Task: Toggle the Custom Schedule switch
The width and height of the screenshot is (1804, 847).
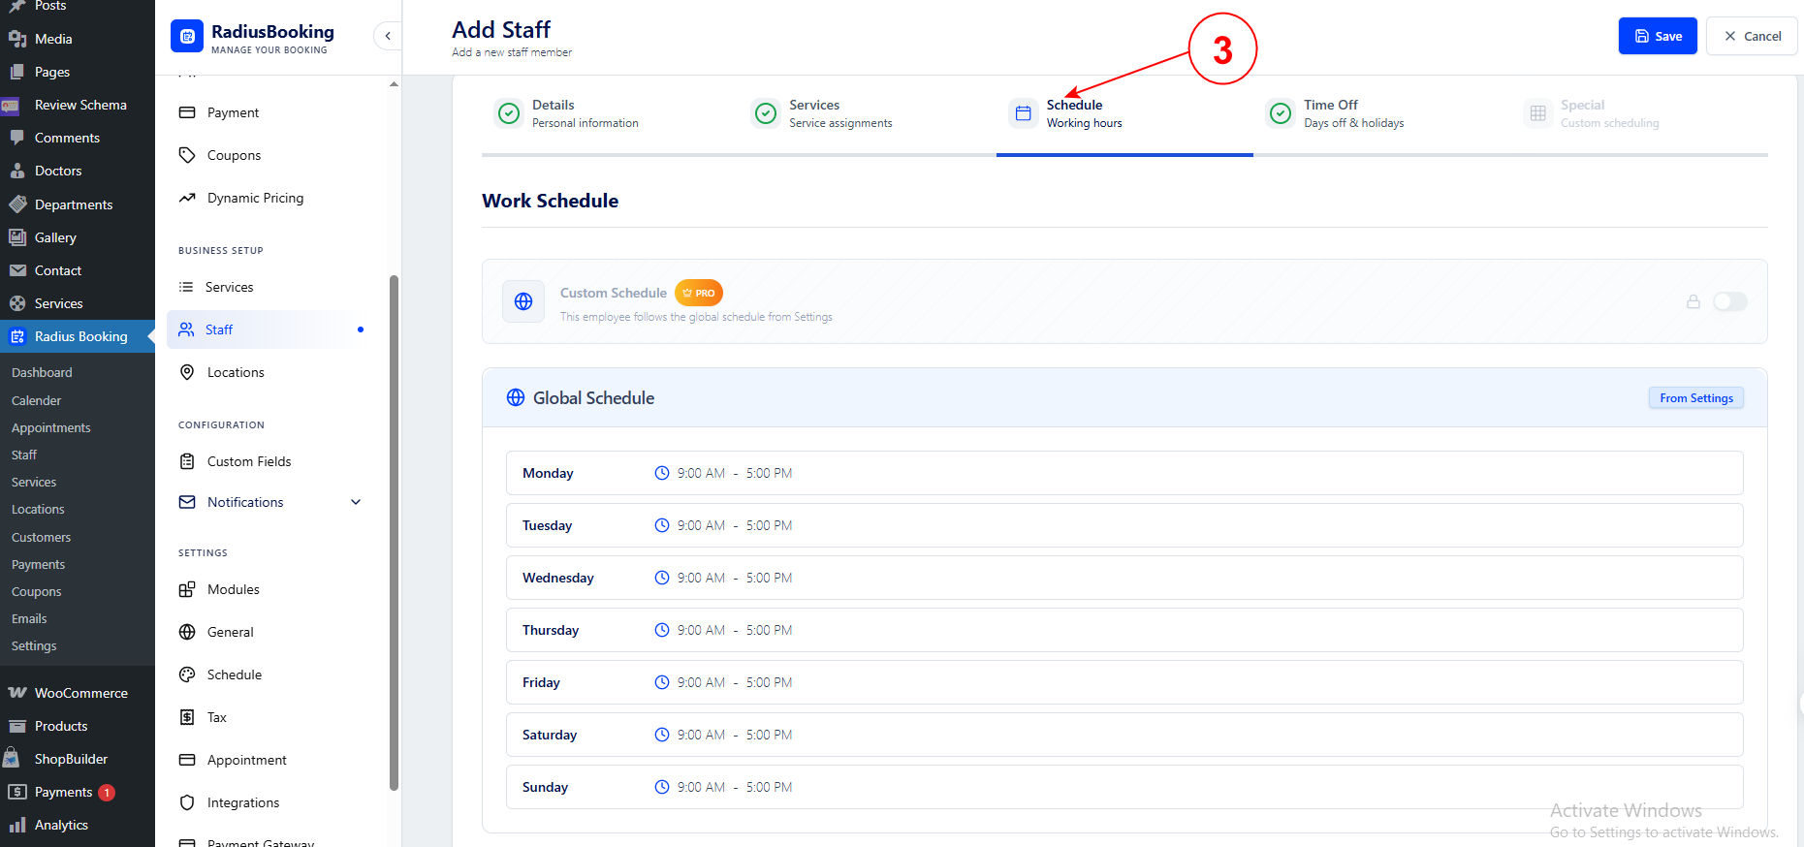Action: [1730, 301]
